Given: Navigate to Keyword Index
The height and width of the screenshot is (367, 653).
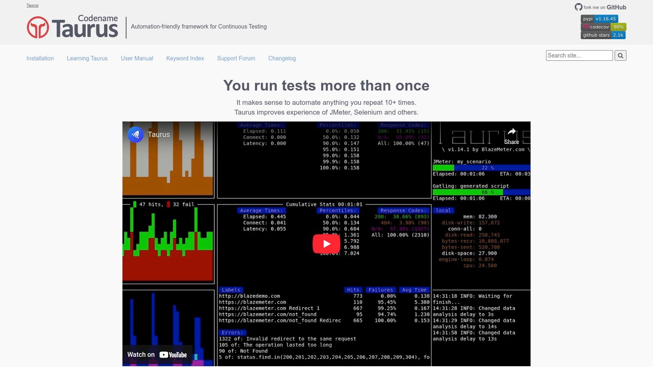Looking at the screenshot, I should [x=185, y=58].
